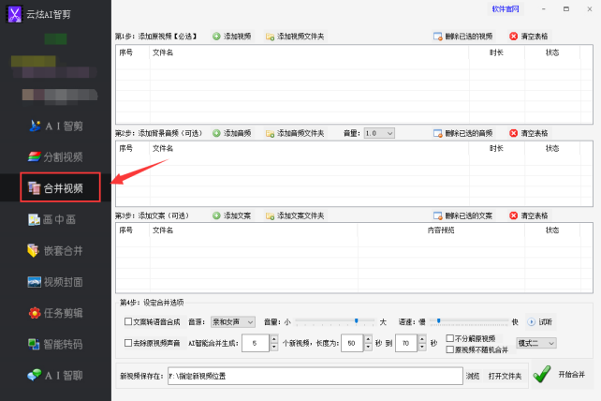
Task: Click the 试听 play icon
Action: coord(531,322)
